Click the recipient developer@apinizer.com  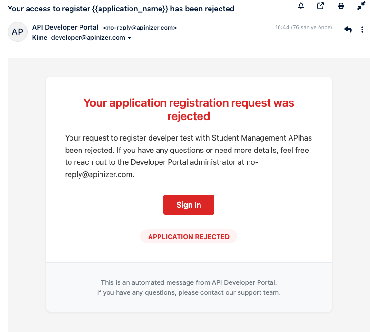coord(88,38)
